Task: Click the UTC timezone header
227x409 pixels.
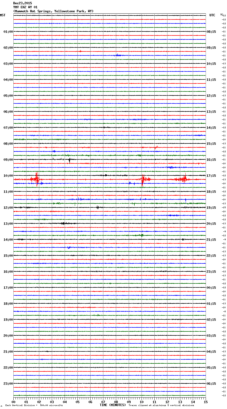Action: click(x=212, y=15)
